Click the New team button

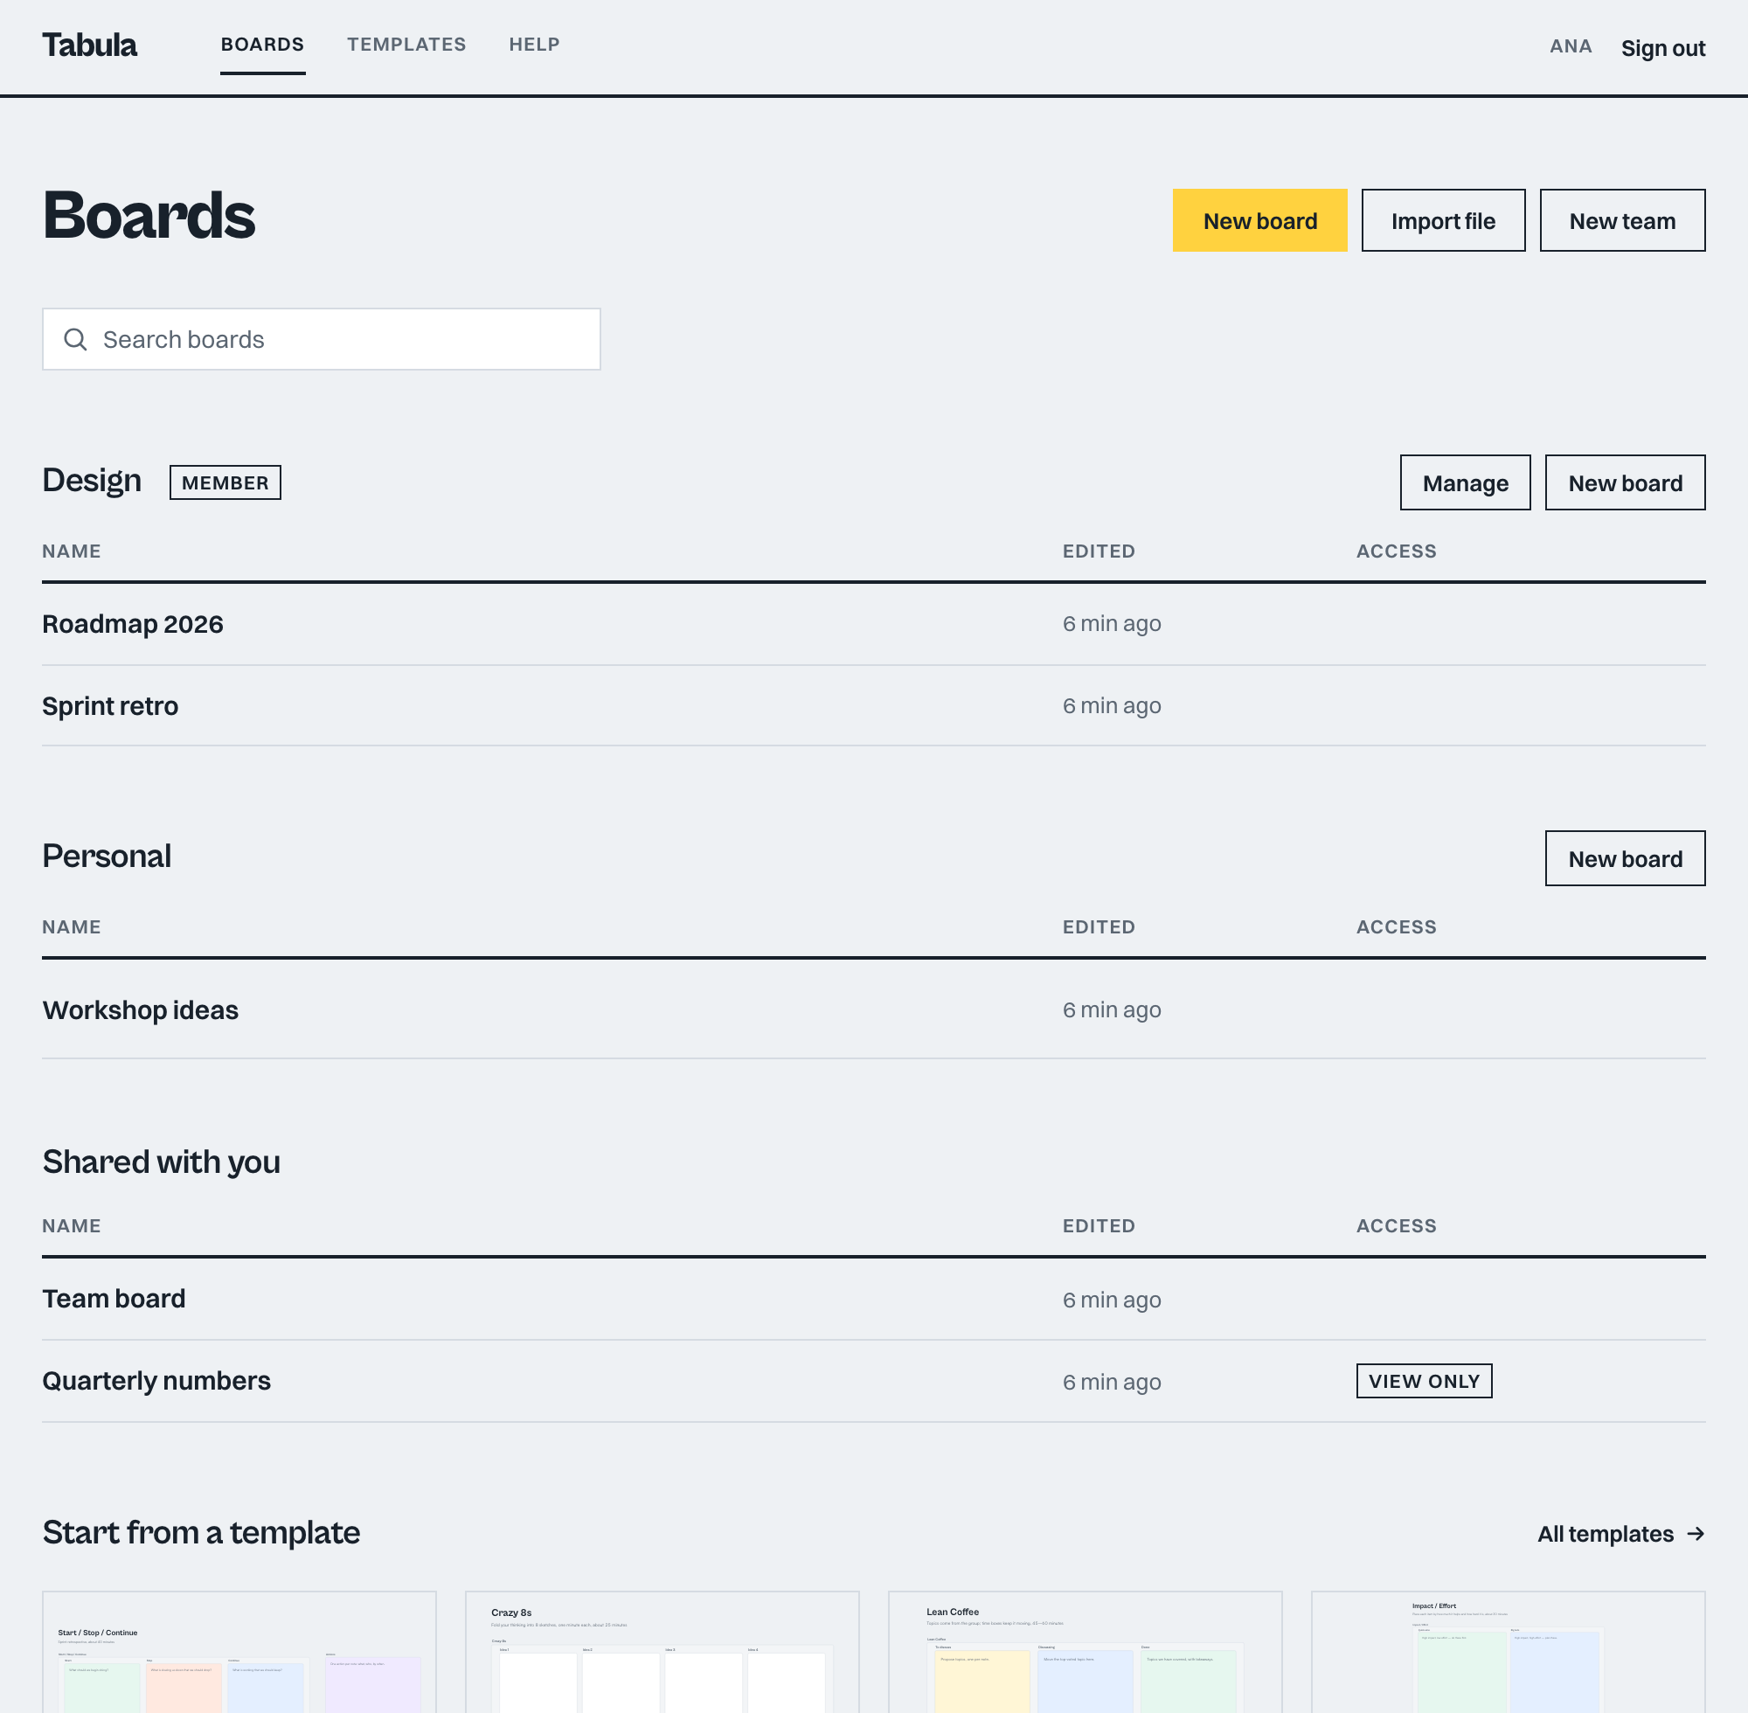pos(1622,220)
